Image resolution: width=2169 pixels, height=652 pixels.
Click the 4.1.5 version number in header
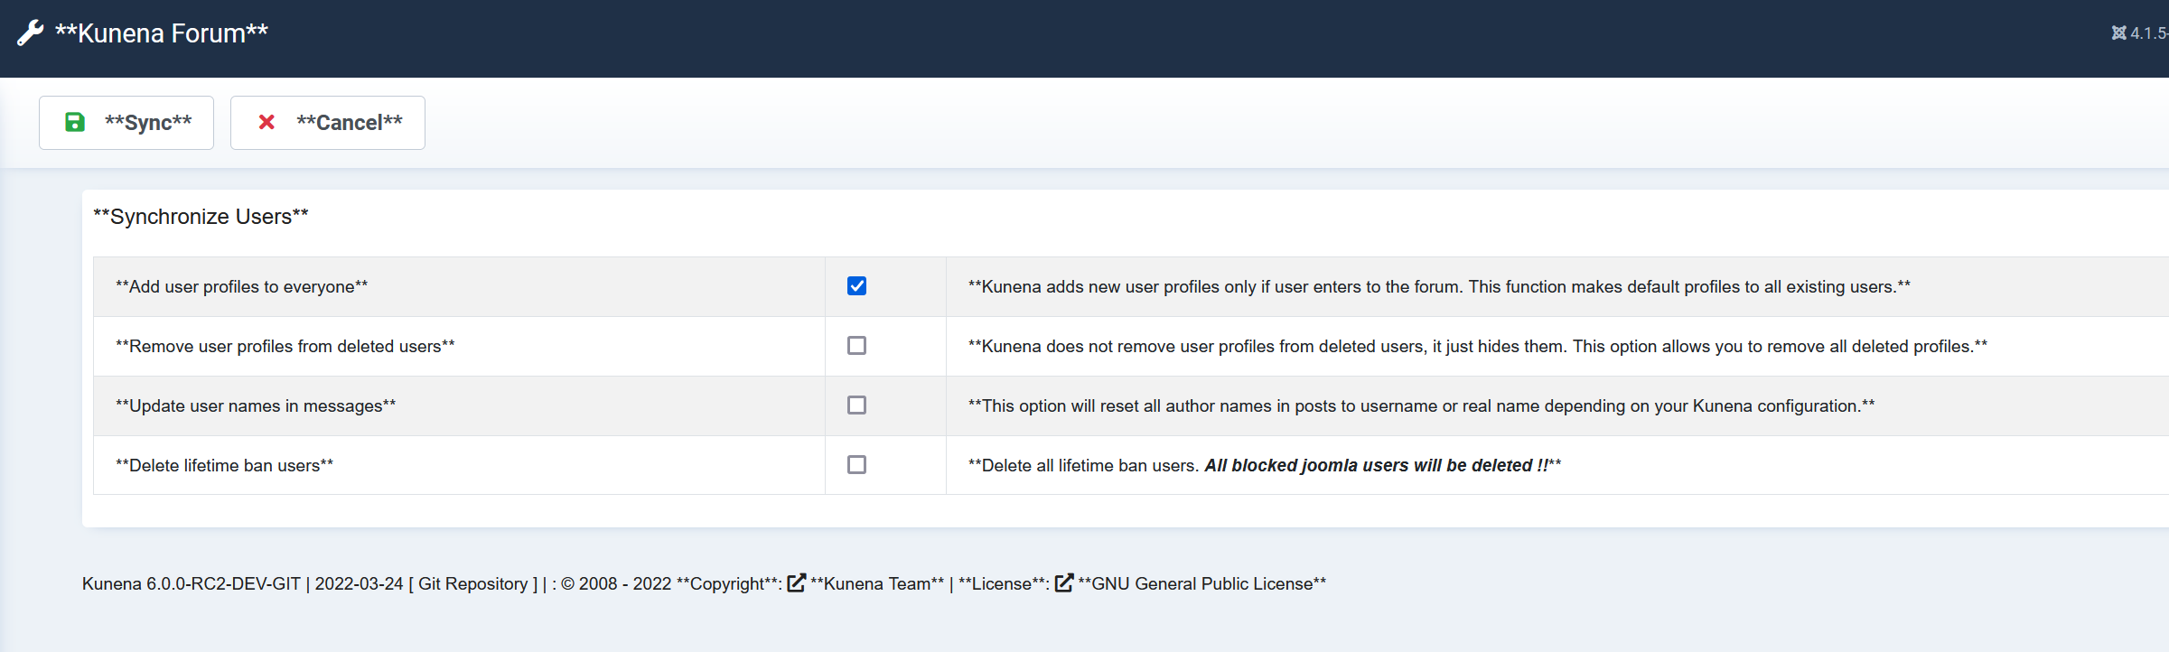pyautogui.click(x=2149, y=33)
